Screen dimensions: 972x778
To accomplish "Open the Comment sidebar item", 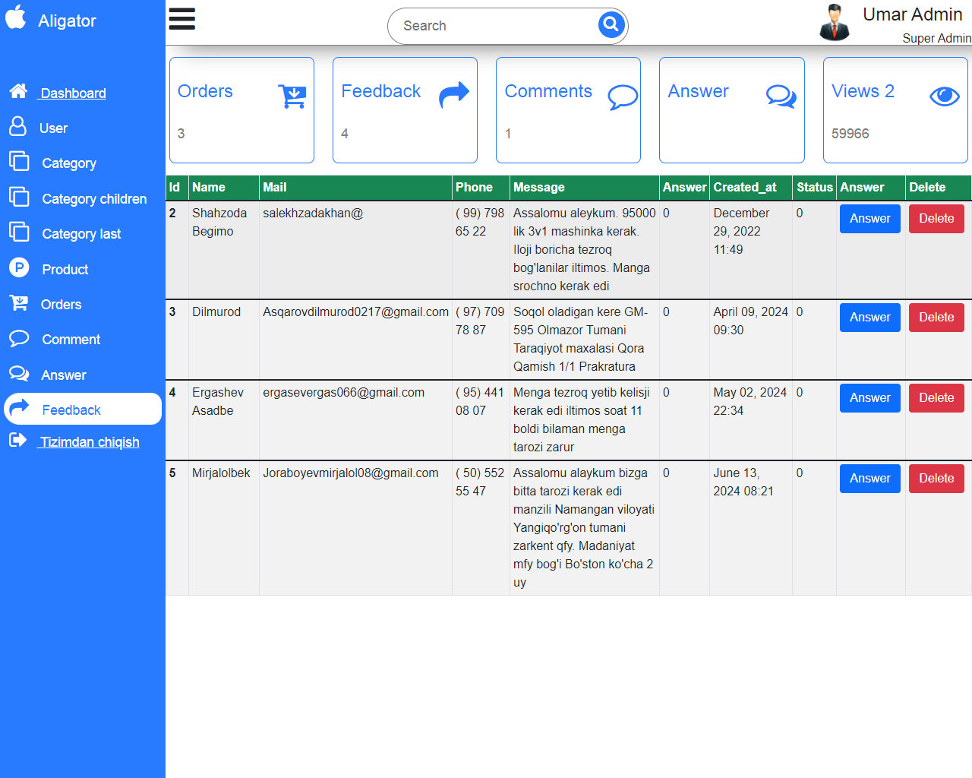I will point(71,340).
